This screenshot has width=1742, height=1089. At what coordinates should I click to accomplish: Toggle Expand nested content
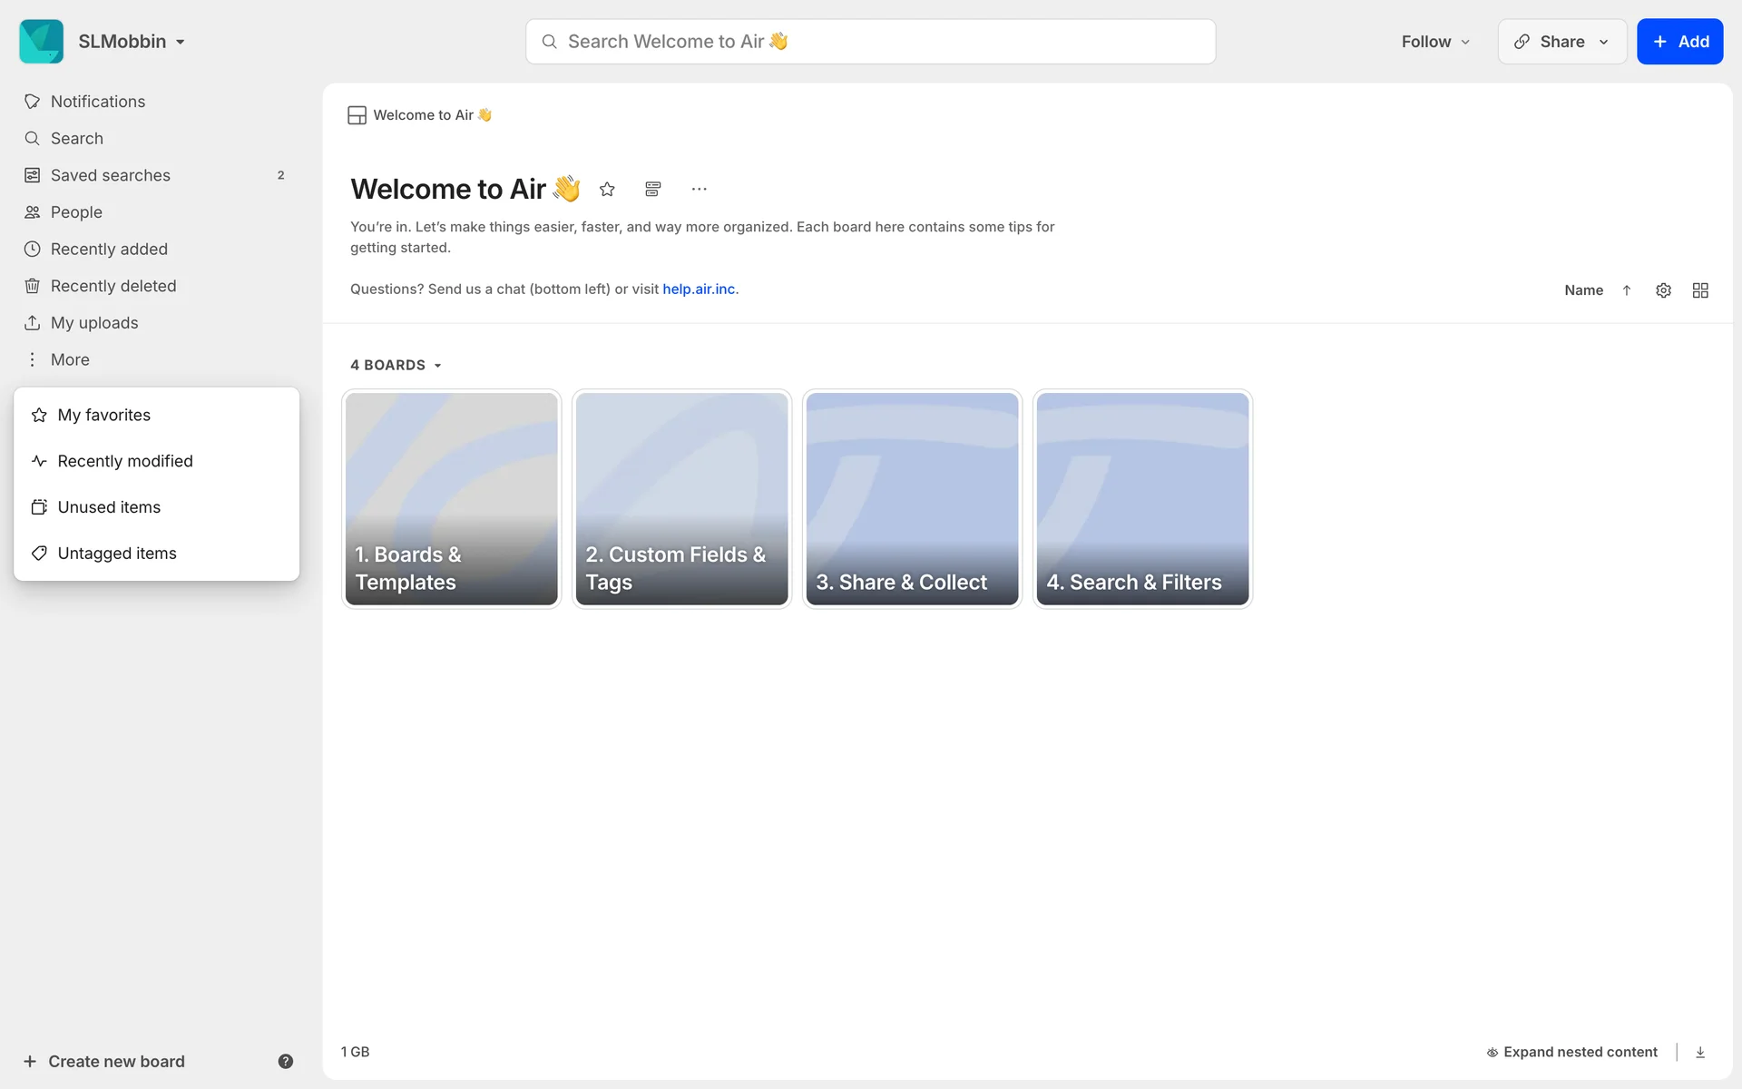[1571, 1052]
